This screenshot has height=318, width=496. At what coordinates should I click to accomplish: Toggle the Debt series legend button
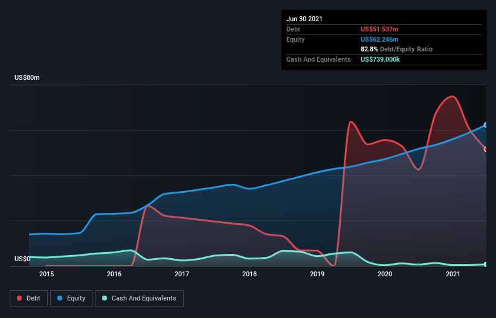point(29,299)
